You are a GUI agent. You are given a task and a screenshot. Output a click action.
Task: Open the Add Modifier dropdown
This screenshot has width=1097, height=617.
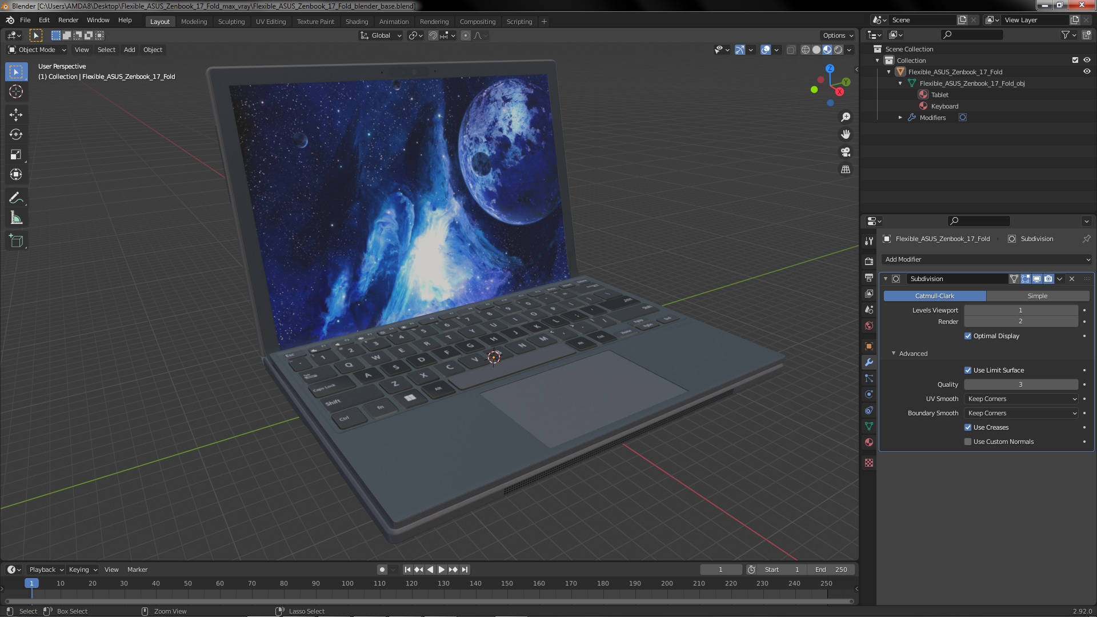(x=986, y=259)
